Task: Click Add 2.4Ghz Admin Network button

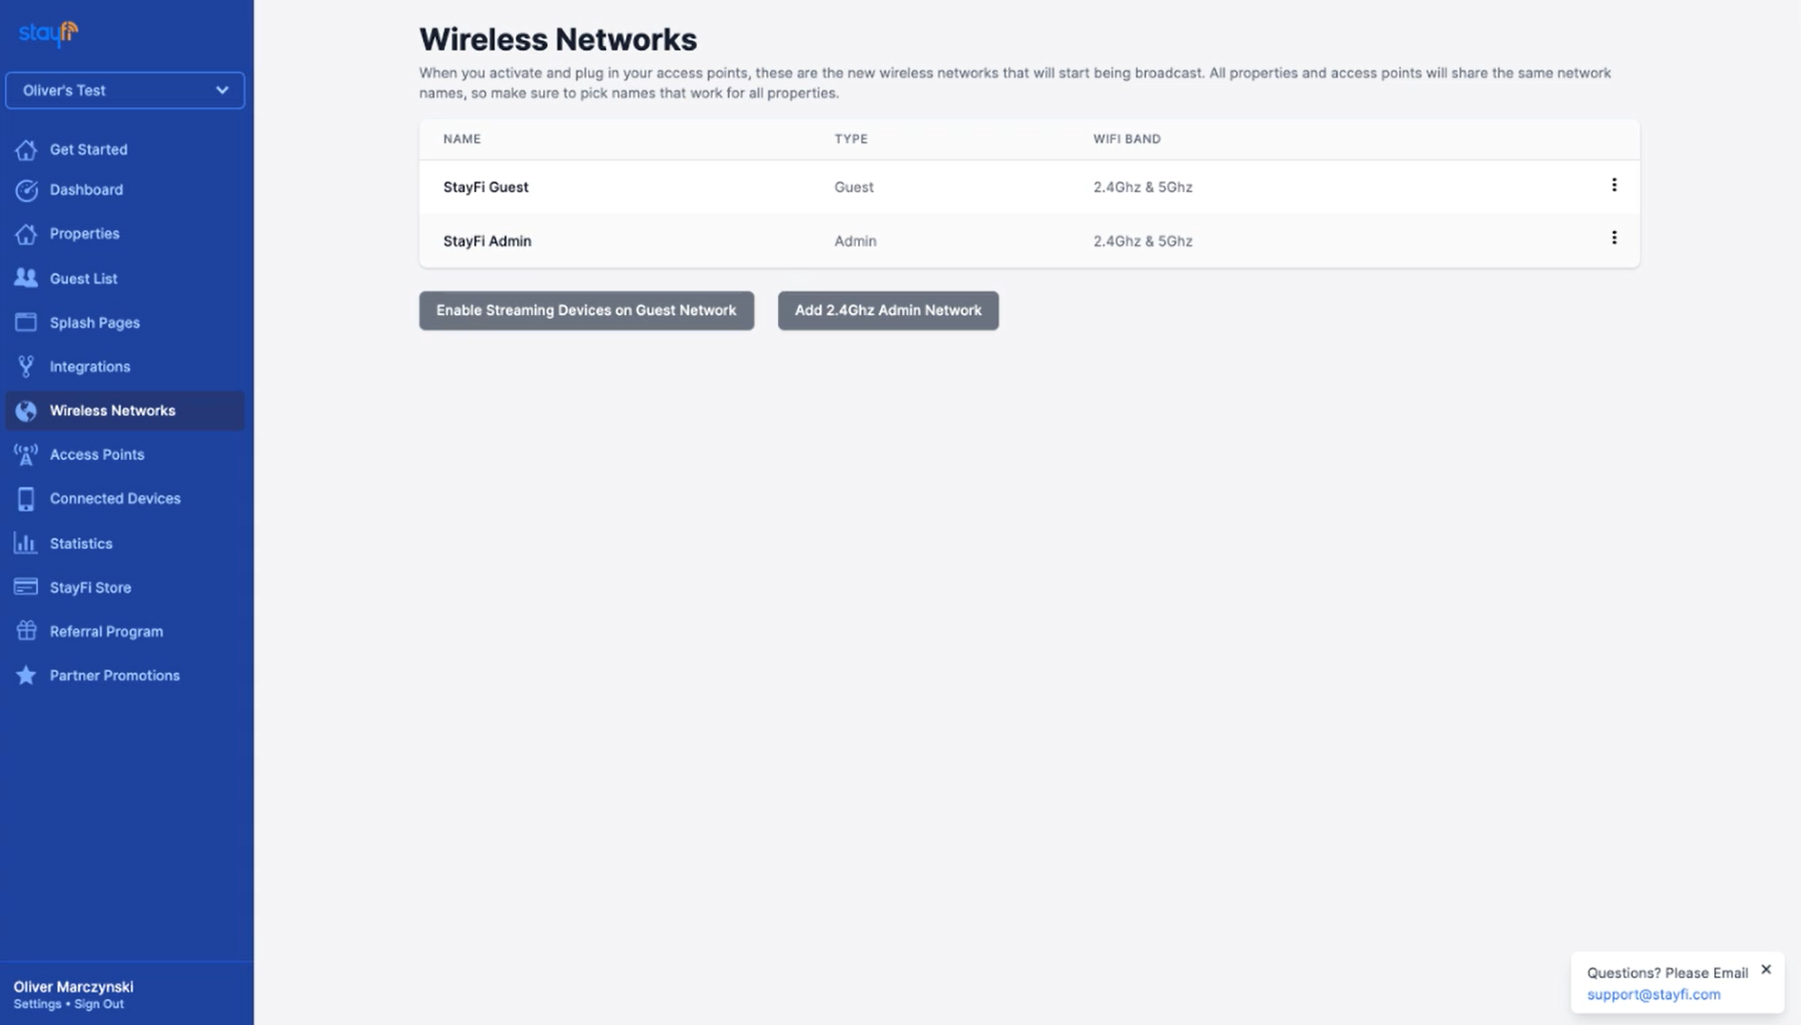Action: click(888, 310)
